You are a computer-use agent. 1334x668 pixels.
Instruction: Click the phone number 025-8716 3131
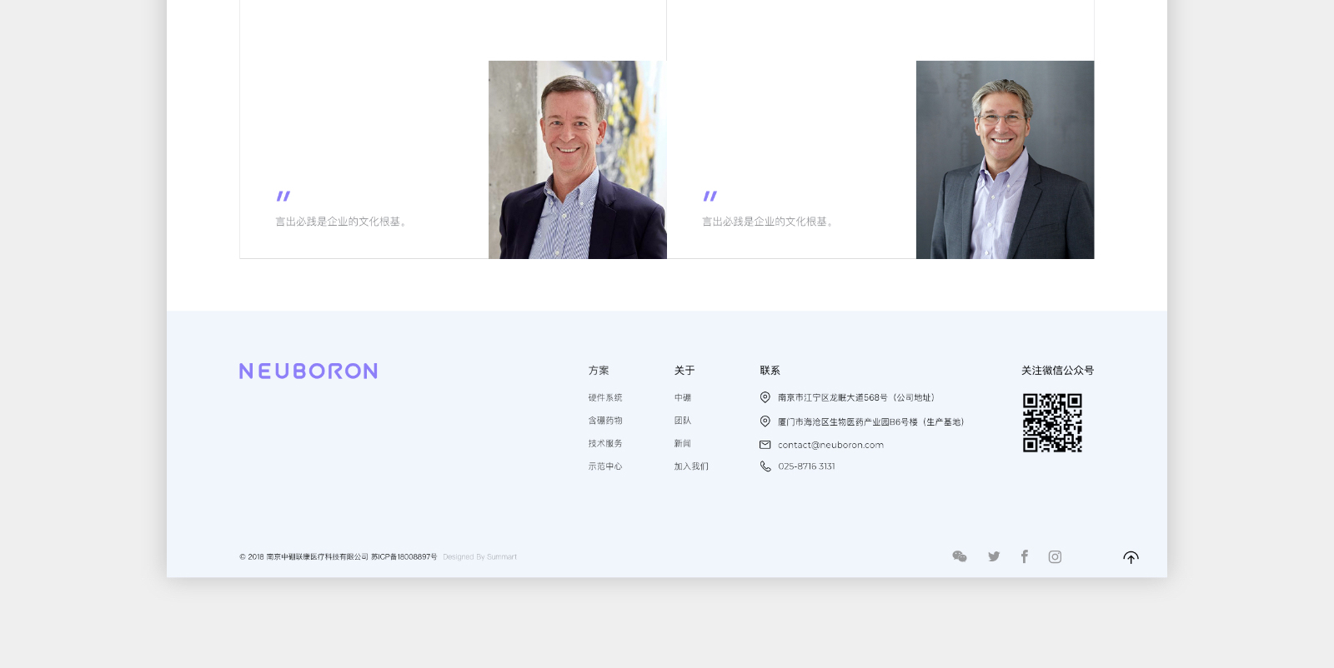coord(806,466)
